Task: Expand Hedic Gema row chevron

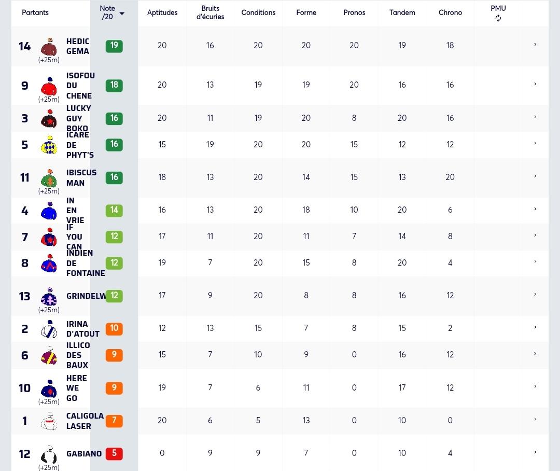Action: [x=535, y=45]
